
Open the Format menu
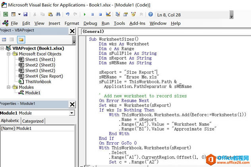[72, 23]
